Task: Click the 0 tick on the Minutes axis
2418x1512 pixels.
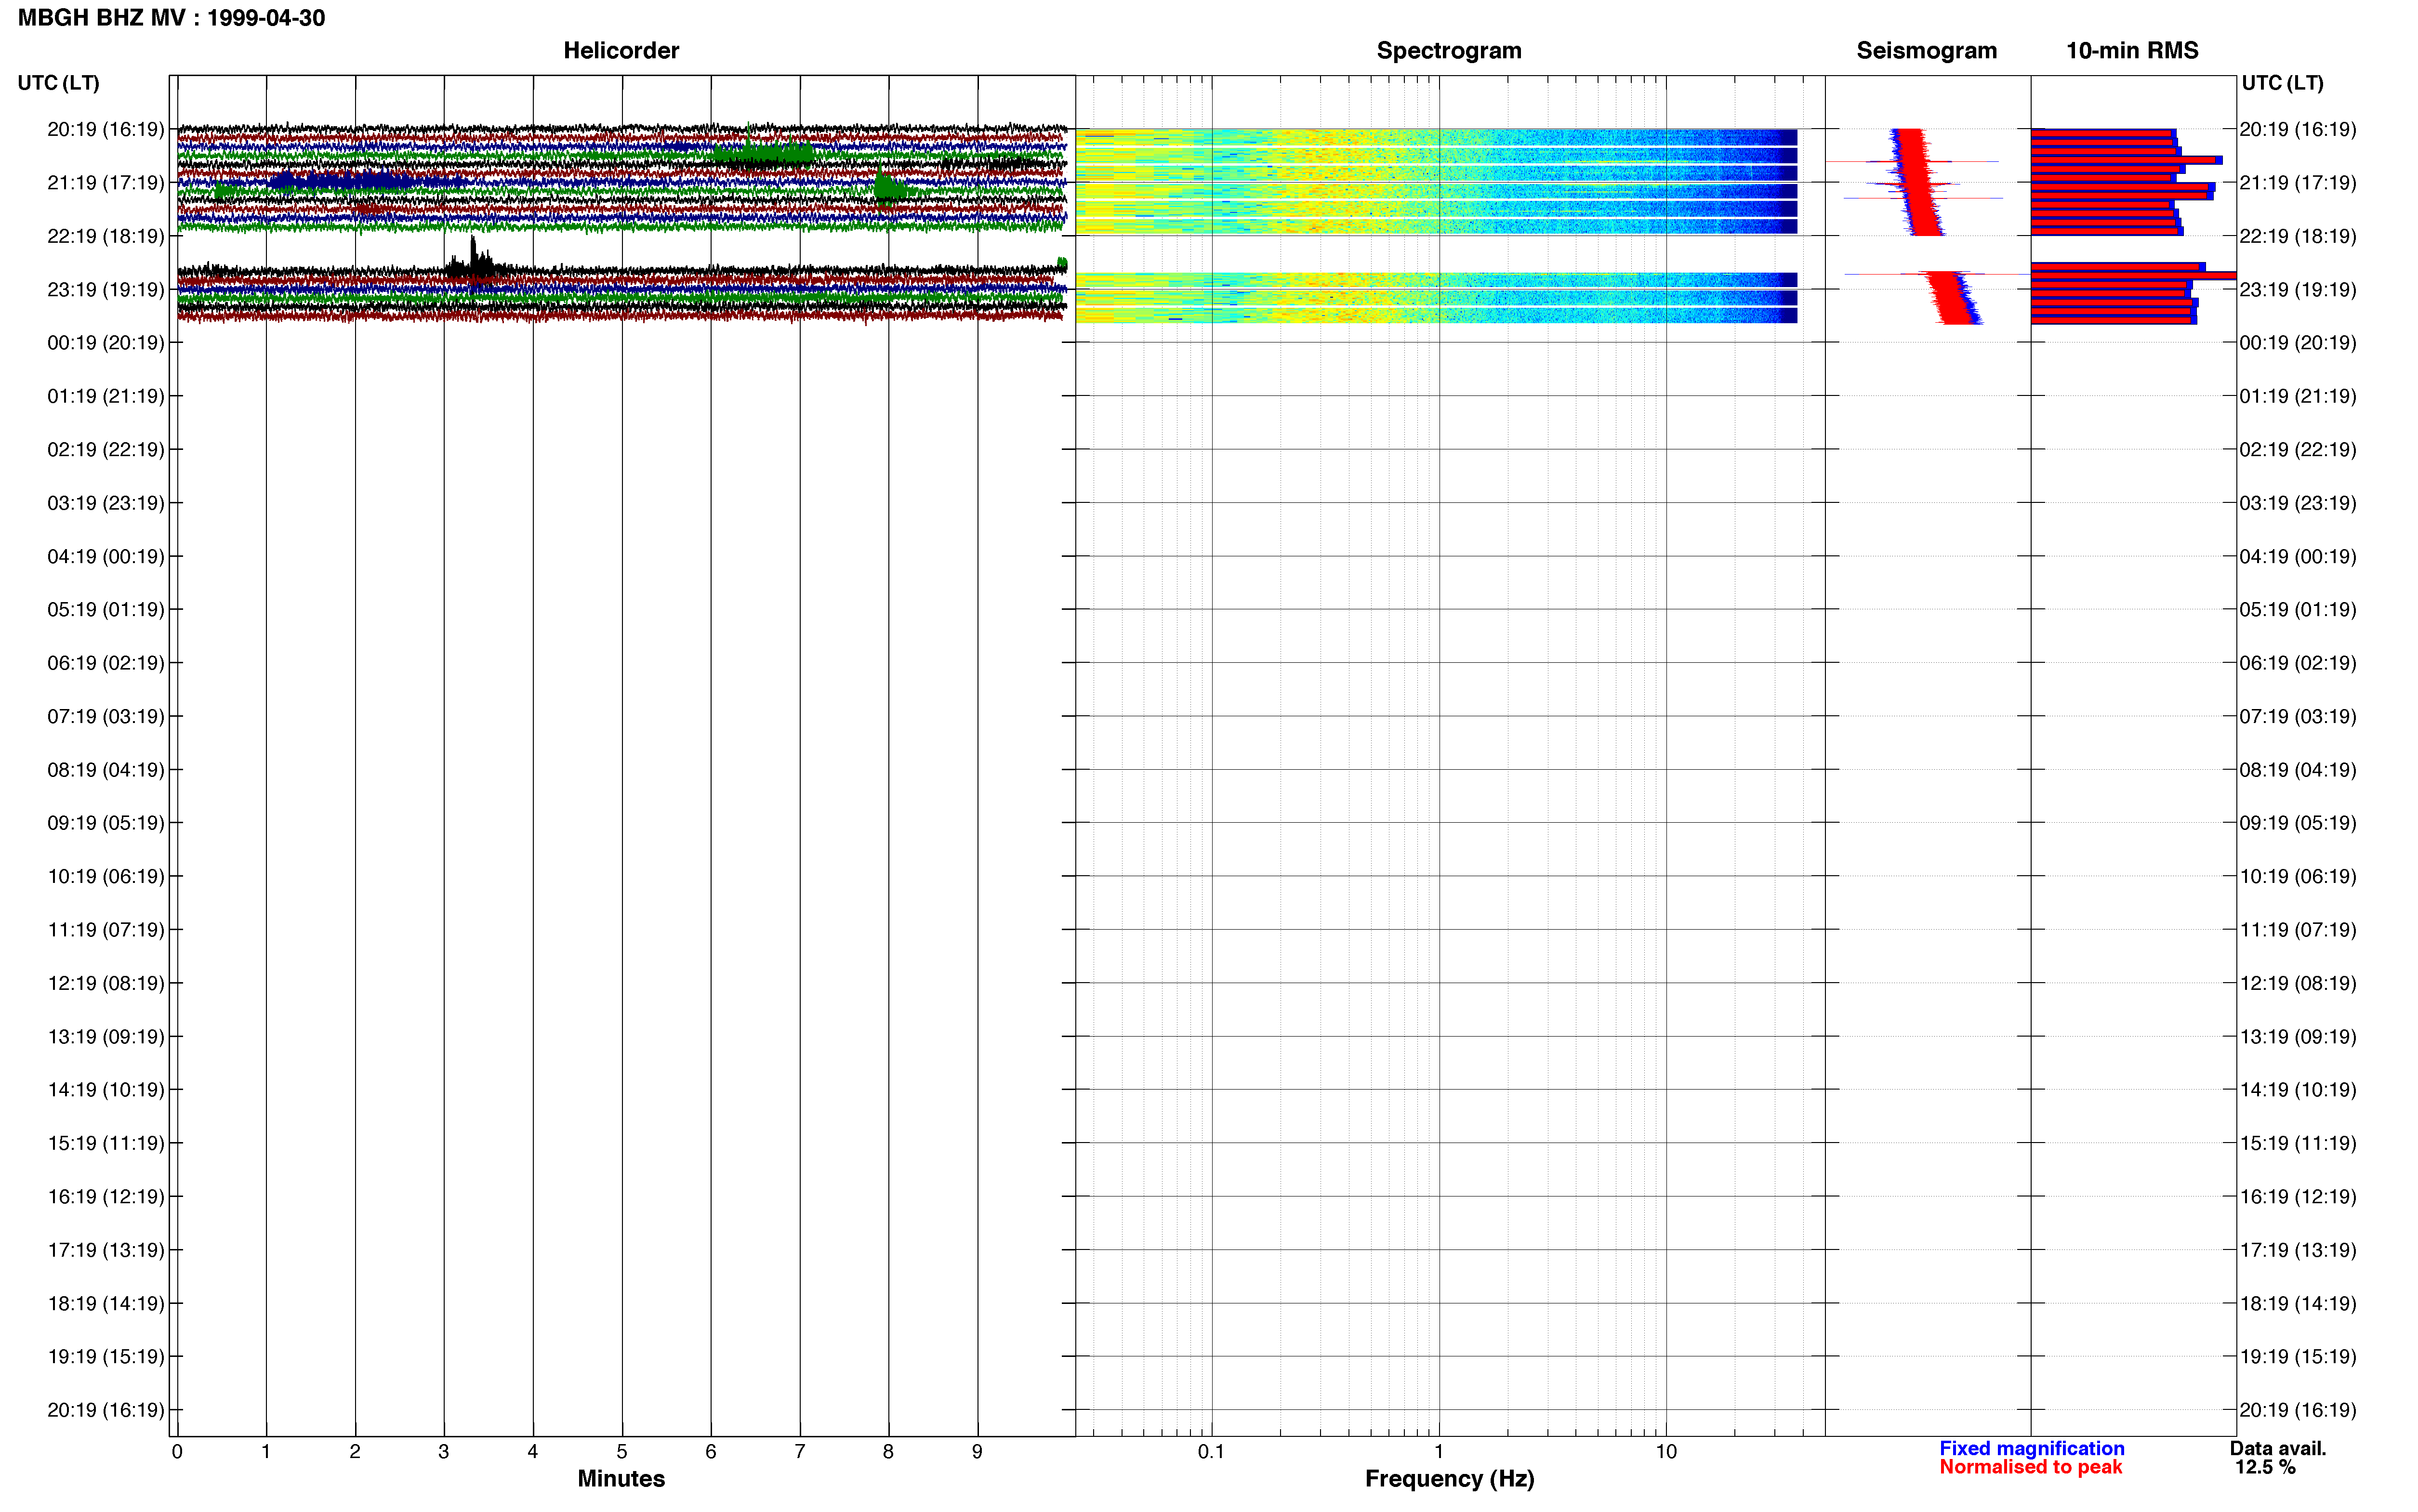Action: click(x=177, y=1451)
